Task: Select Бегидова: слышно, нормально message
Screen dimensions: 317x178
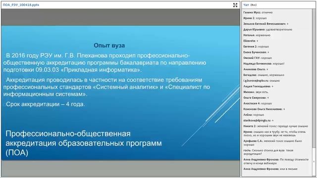Action: point(264,75)
